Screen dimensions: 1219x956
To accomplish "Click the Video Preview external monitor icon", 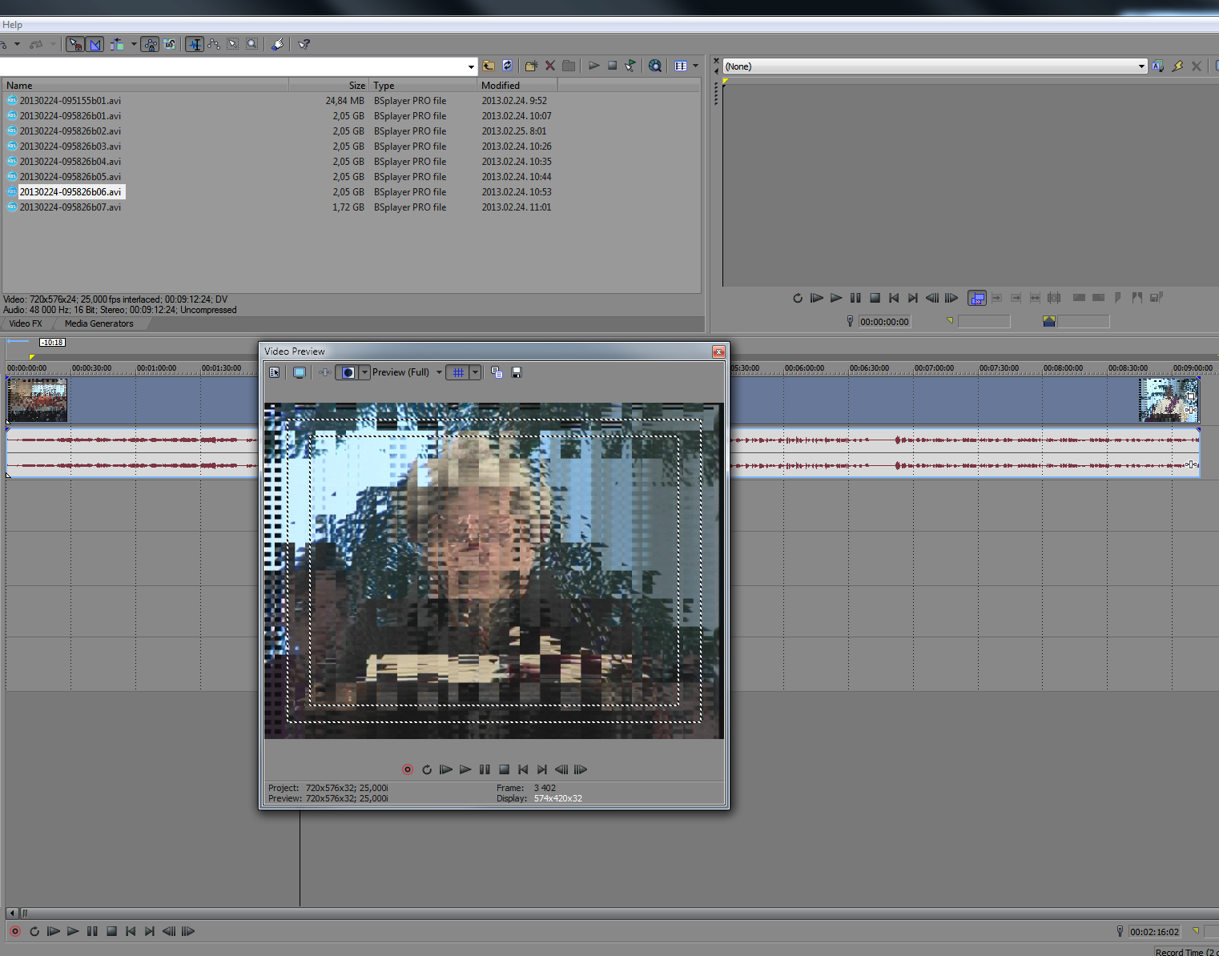I will 300,372.
